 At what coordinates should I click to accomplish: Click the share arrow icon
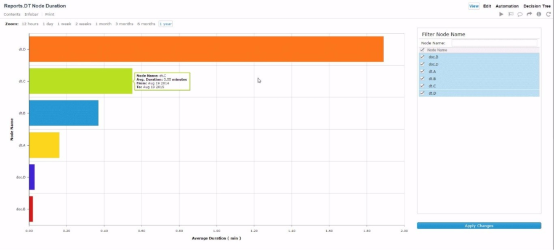click(x=529, y=14)
